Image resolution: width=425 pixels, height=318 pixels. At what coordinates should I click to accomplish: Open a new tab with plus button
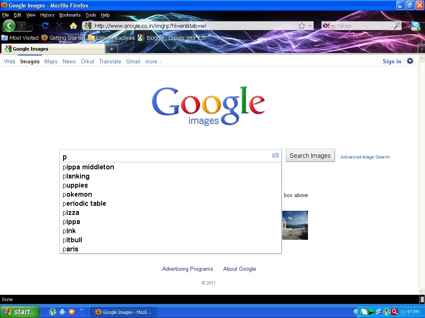(x=111, y=49)
